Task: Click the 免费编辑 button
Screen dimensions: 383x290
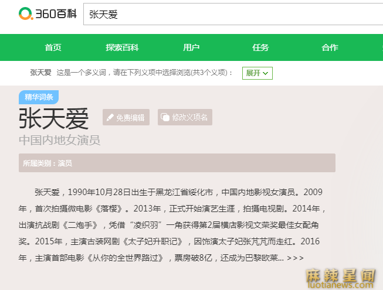Action: (126, 117)
